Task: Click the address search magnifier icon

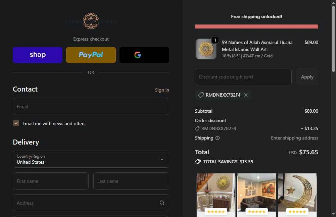Action: [x=162, y=203]
